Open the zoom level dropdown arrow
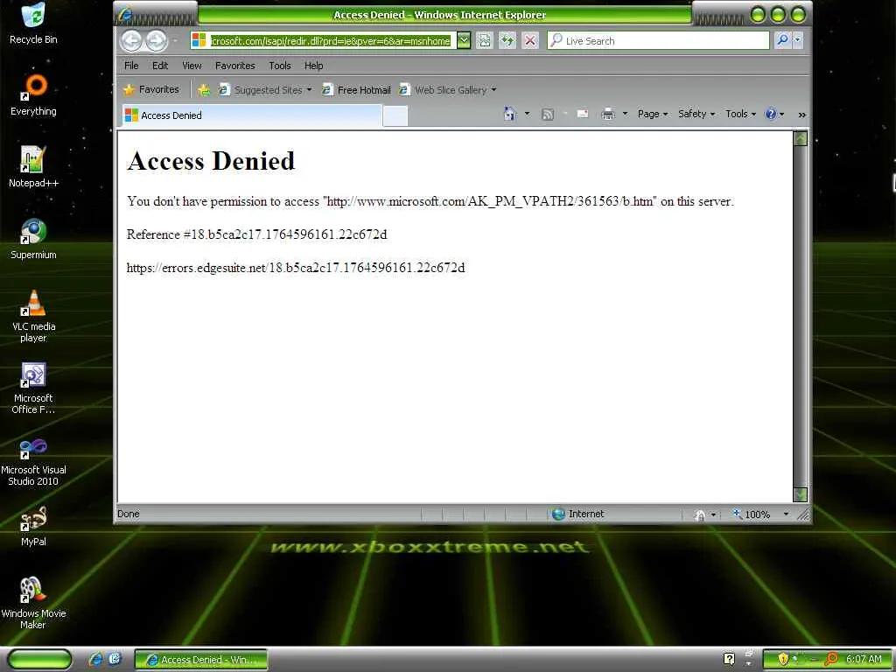Image resolution: width=896 pixels, height=672 pixels. pos(786,514)
